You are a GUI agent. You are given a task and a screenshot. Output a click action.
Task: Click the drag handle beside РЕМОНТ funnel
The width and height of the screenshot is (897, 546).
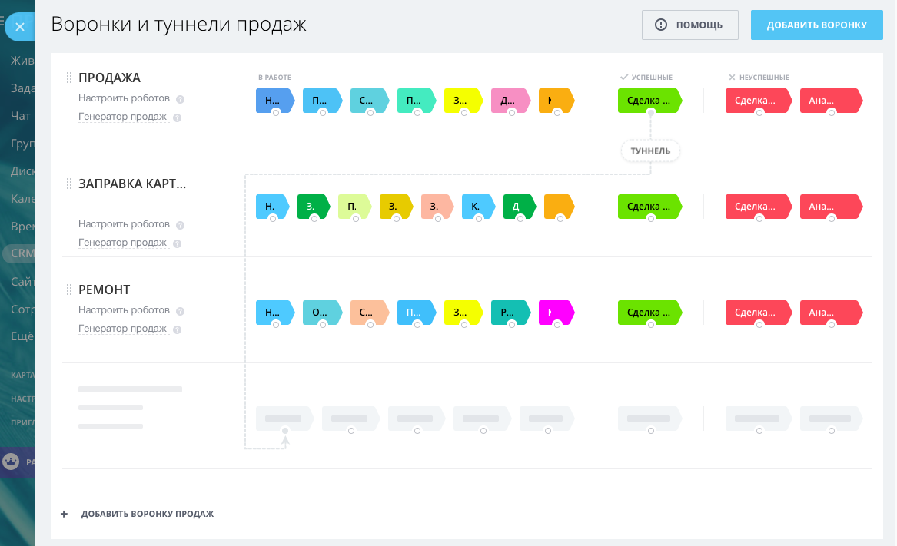coord(68,290)
